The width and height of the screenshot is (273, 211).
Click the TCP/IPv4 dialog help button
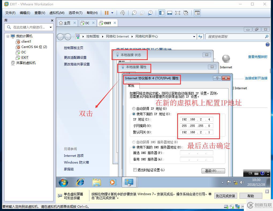click(x=217, y=78)
